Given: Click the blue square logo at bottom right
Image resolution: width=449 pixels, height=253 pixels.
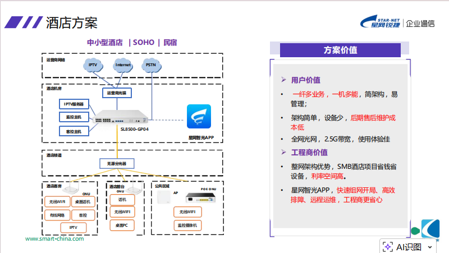Looking at the screenshot, I should tap(430, 229).
